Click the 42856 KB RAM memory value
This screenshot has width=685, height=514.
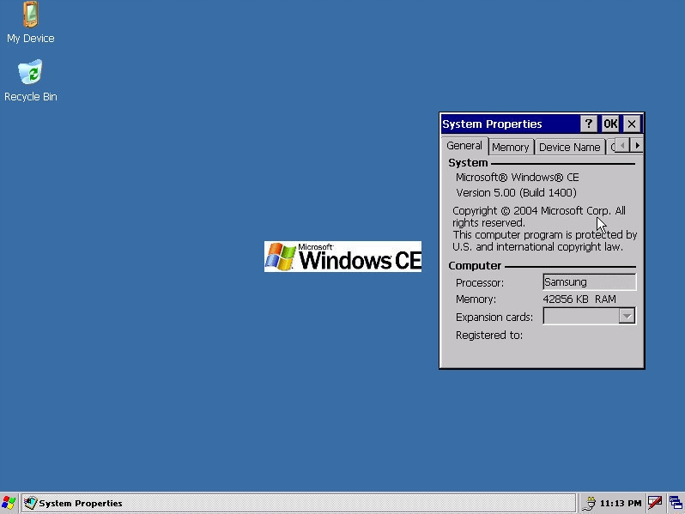click(x=579, y=299)
